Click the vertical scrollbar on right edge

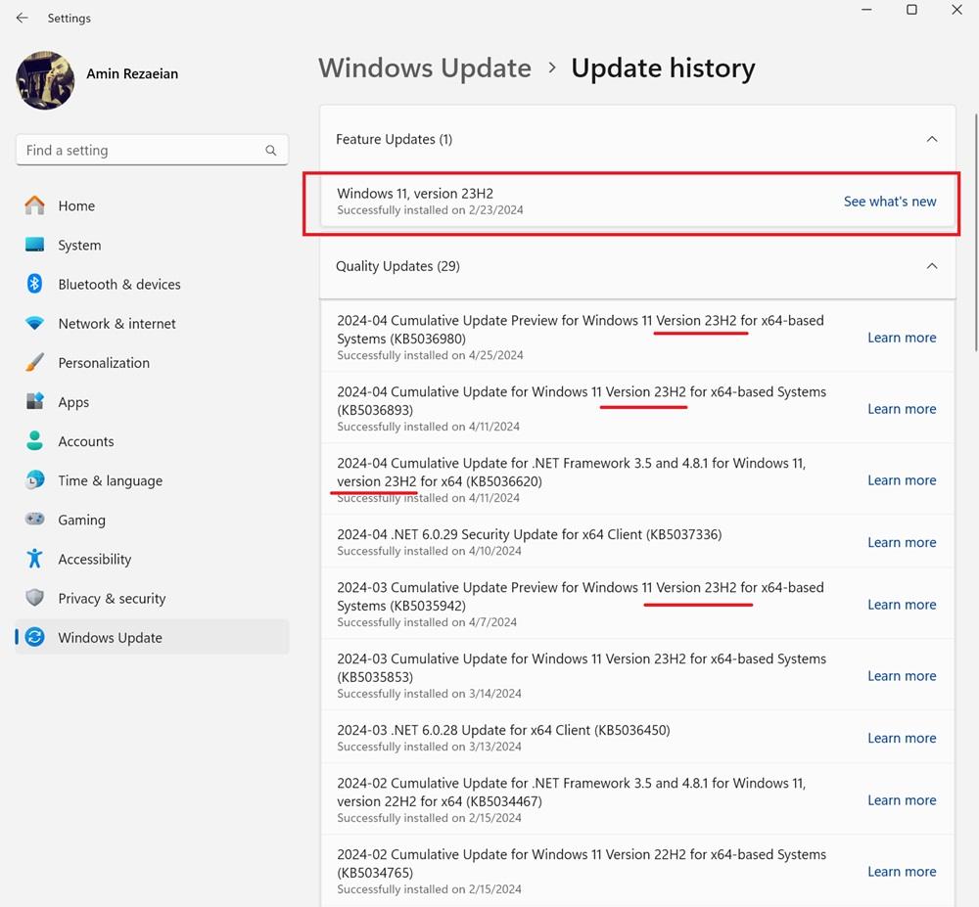[973, 235]
